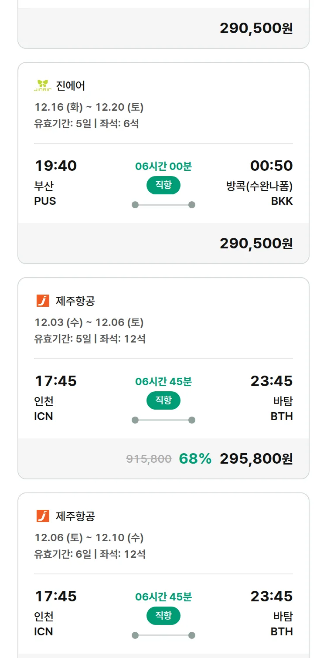Click the crossed-out 915,800 original price

(x=149, y=459)
